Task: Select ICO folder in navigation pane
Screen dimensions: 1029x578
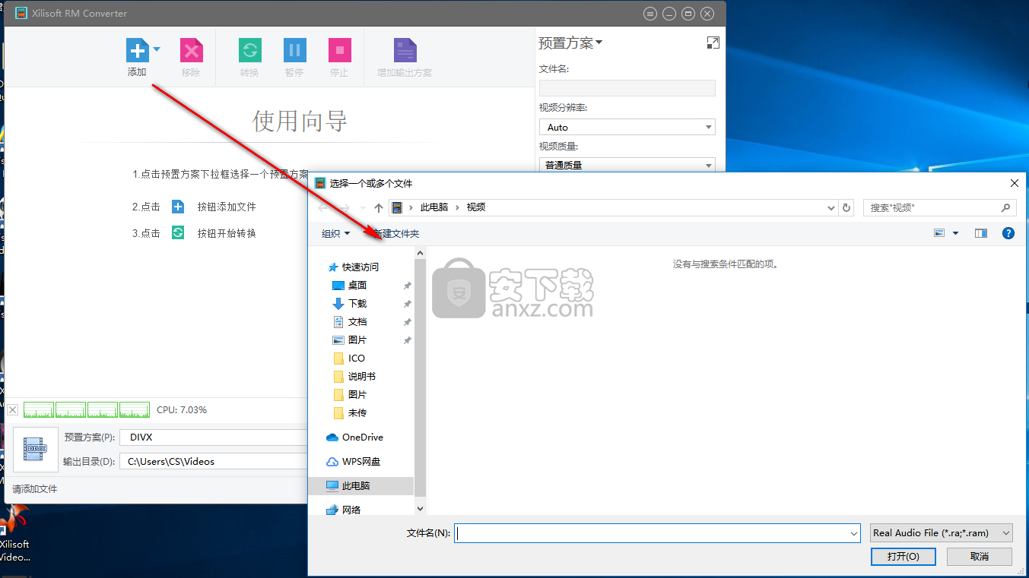Action: [357, 358]
